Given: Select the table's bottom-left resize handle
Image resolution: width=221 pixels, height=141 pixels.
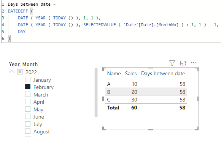Looking at the screenshot, I should pyautogui.click(x=104, y=128).
